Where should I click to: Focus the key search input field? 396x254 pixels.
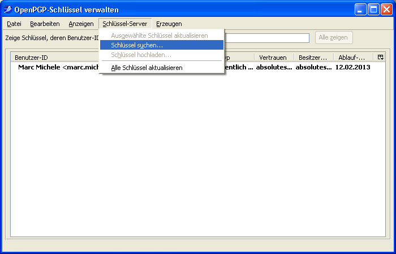point(267,38)
